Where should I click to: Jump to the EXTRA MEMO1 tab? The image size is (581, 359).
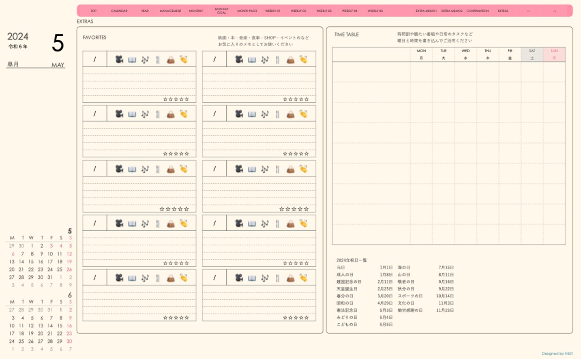click(x=426, y=11)
